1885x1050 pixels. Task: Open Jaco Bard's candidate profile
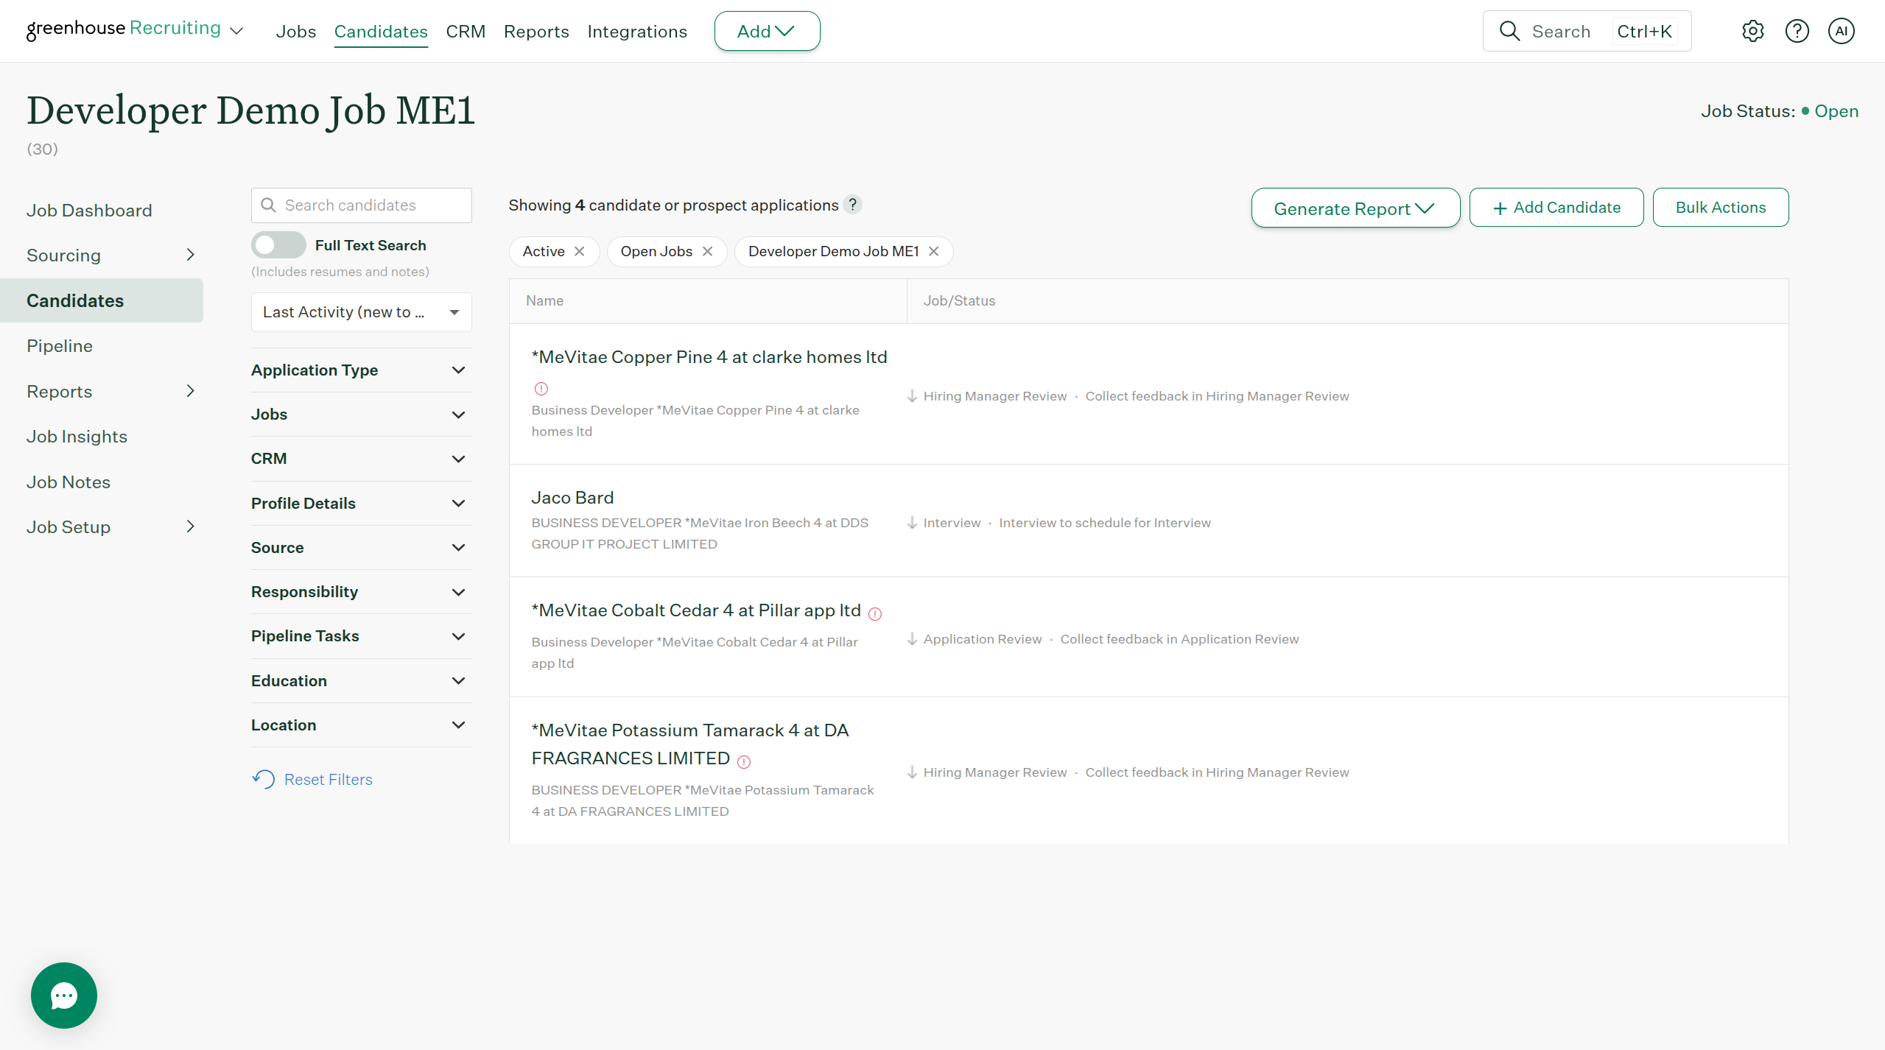572,498
